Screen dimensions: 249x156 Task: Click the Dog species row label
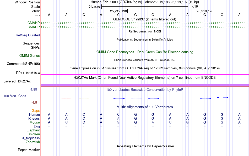(x=37, y=126)
